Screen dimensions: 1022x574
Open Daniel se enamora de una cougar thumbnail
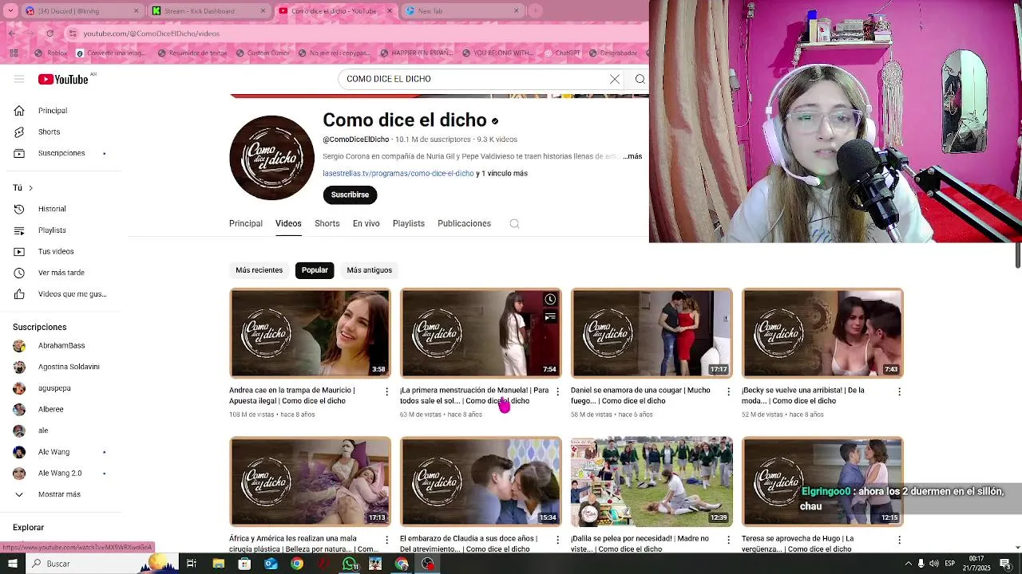pyautogui.click(x=652, y=332)
